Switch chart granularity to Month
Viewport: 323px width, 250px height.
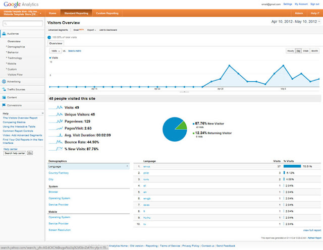314,51
